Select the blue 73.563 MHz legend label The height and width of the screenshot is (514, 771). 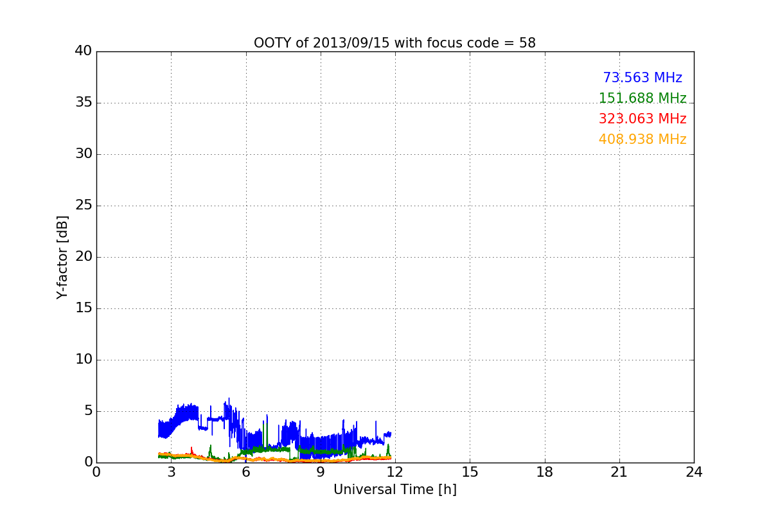tap(642, 78)
